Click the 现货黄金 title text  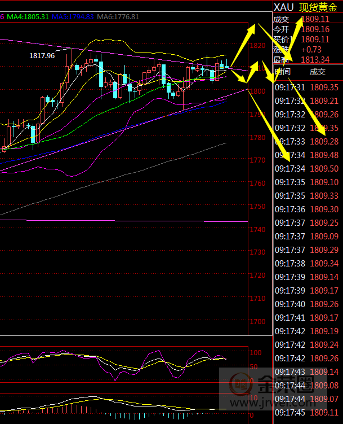[x=319, y=7]
